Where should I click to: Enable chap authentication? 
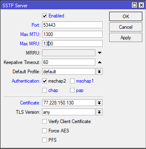[44, 90]
